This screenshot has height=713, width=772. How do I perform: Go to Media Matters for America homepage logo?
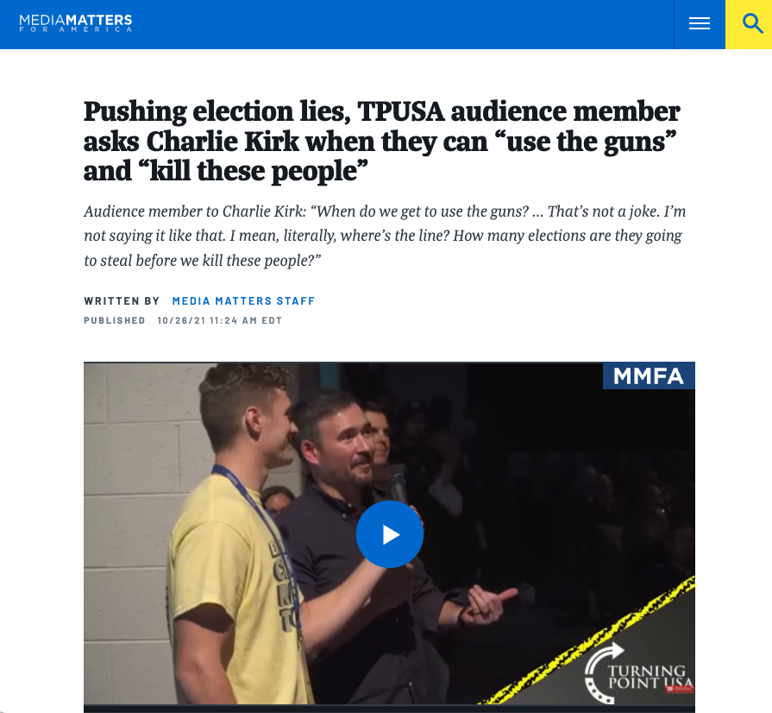pos(76,22)
